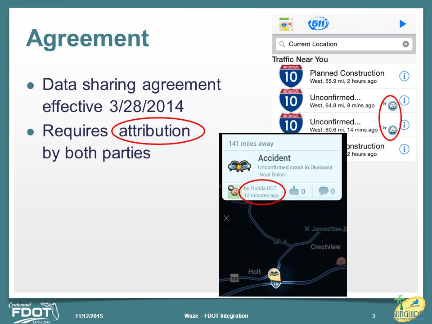
Task: Click the 'Agreement' slide title
Action: 88,39
